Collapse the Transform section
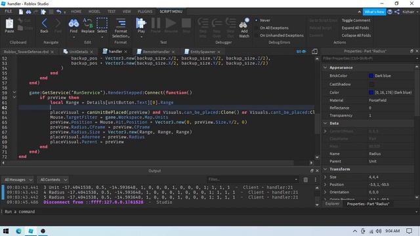420x236 pixels. pyautogui.click(x=325, y=169)
